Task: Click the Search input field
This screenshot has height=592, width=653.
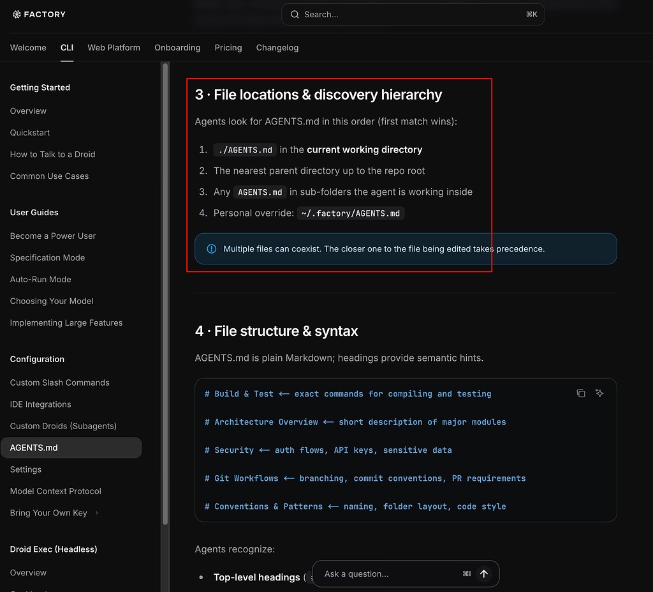Action: click(413, 15)
